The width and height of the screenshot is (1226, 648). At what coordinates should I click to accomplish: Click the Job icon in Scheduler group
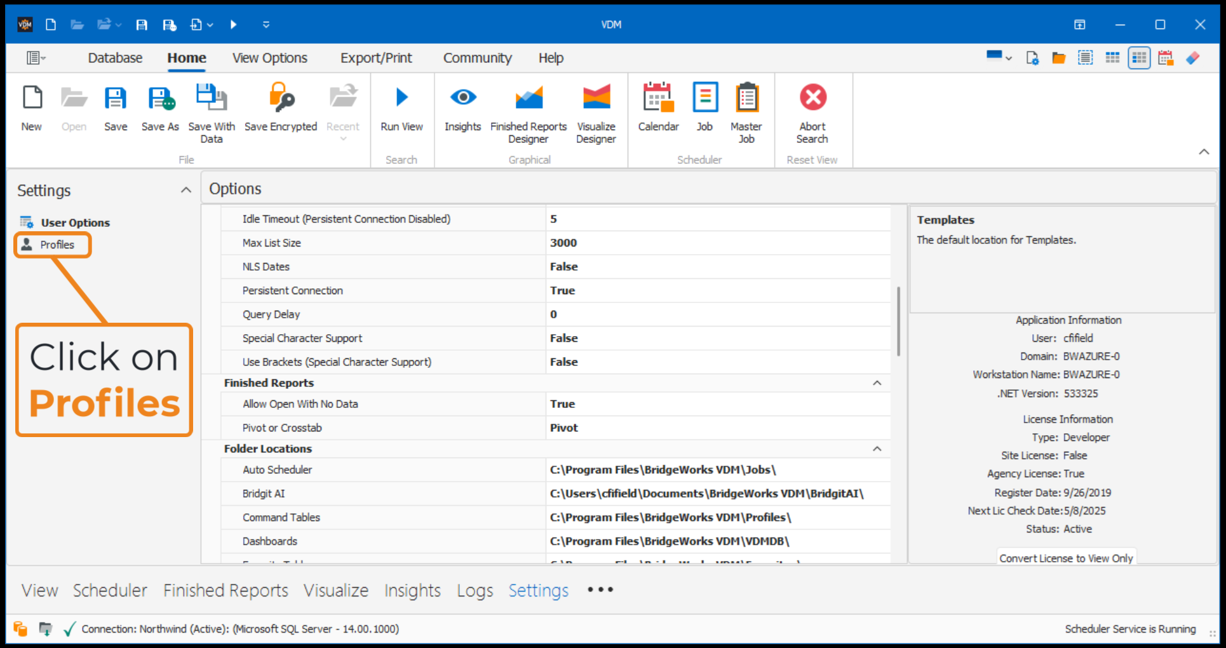[x=705, y=108]
